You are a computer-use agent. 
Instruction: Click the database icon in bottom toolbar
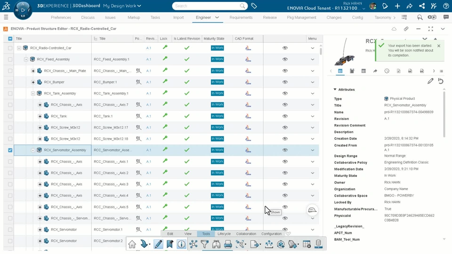click(x=319, y=244)
